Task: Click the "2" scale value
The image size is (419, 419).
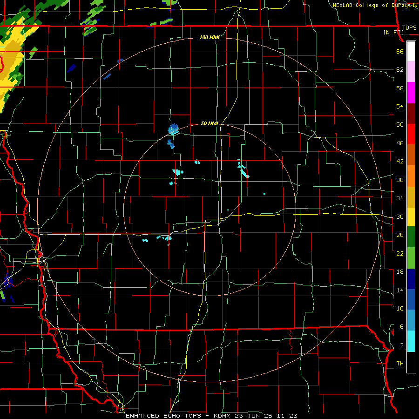Action: pos(402,345)
